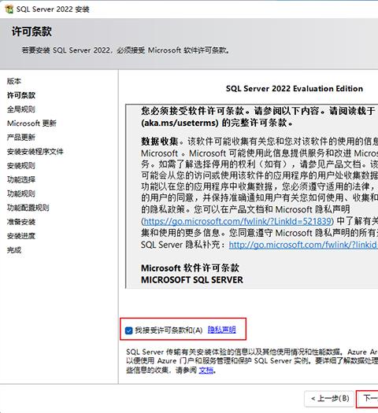The height and width of the screenshot is (413, 378).
Task: Click the 下一步 next button
Action: [x=368, y=399]
